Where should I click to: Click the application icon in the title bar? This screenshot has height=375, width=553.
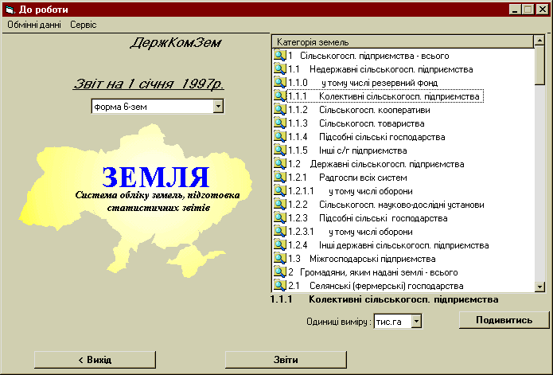coord(10,10)
